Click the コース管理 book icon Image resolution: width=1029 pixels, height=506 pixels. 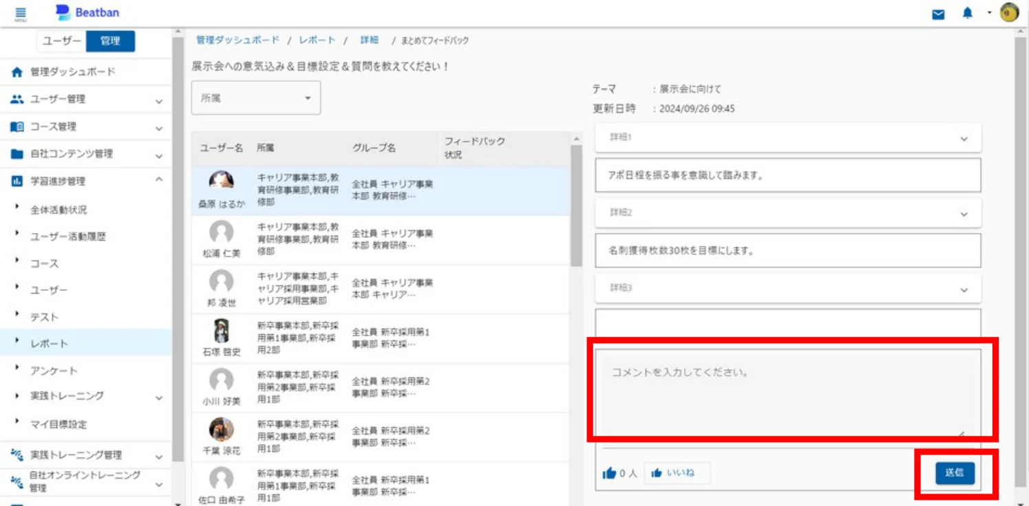coord(17,126)
